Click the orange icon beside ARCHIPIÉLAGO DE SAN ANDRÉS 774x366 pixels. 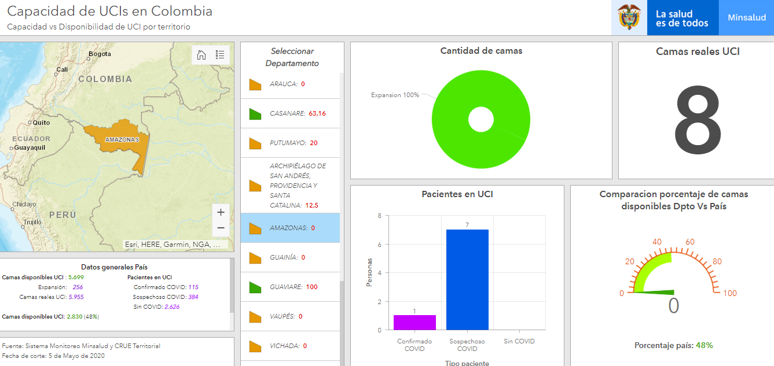[x=255, y=186]
